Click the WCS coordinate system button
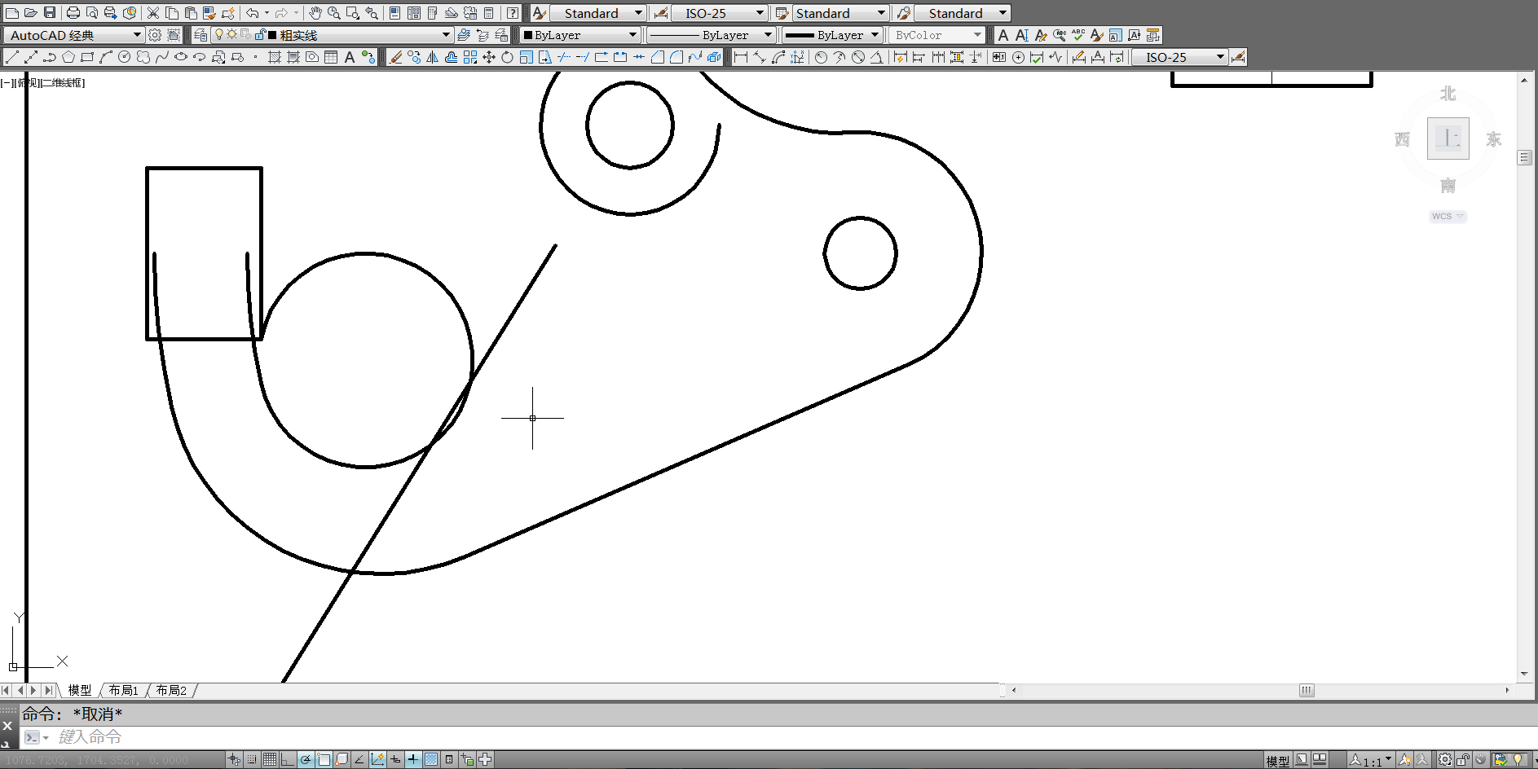The width and height of the screenshot is (1538, 769). click(1448, 216)
